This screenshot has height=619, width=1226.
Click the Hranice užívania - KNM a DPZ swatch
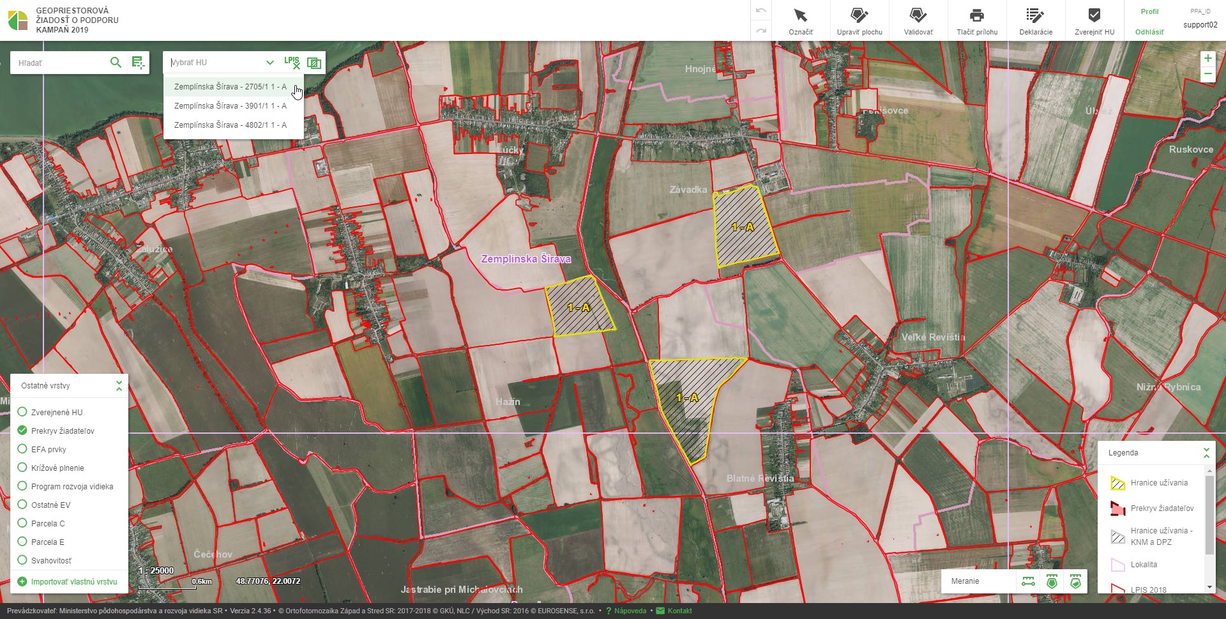pyautogui.click(x=1117, y=537)
